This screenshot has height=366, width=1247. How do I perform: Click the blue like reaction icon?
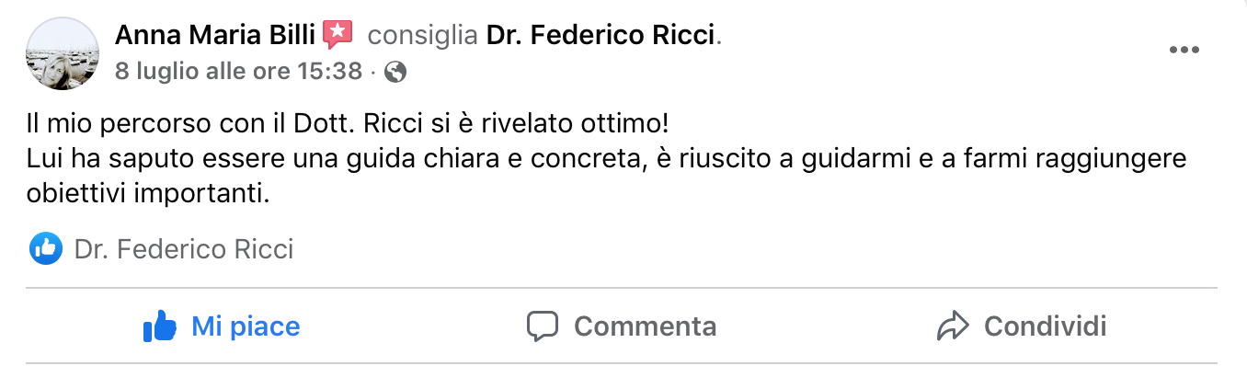click(45, 248)
